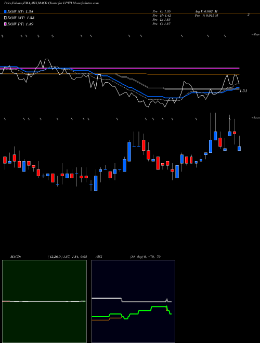Viewport: 260px width, 343px height.
Task: Click the 'Pre C: 1.37' value
Action: click(162, 24)
